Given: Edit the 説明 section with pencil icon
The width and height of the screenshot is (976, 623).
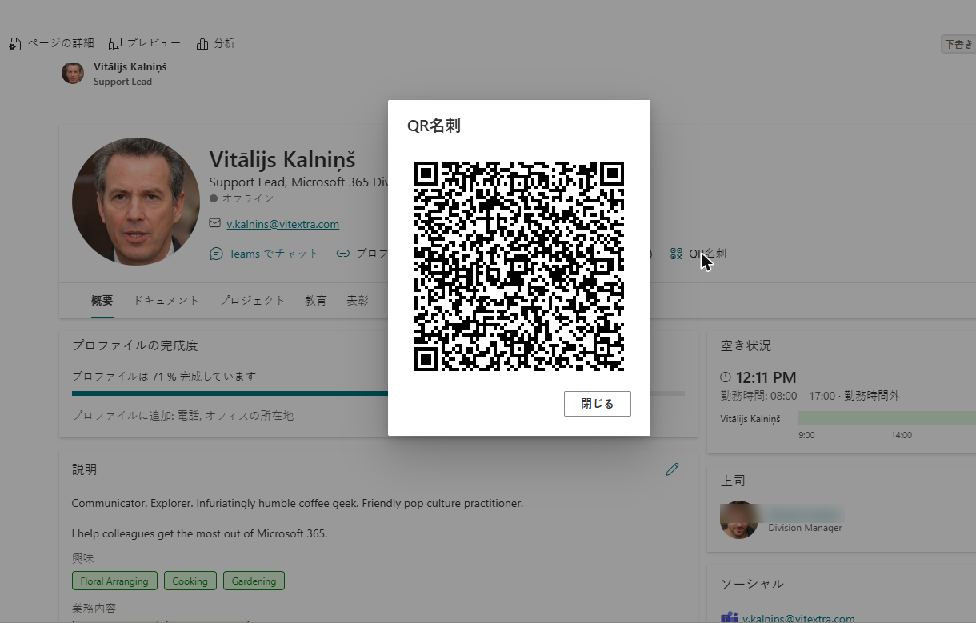Looking at the screenshot, I should [x=672, y=469].
